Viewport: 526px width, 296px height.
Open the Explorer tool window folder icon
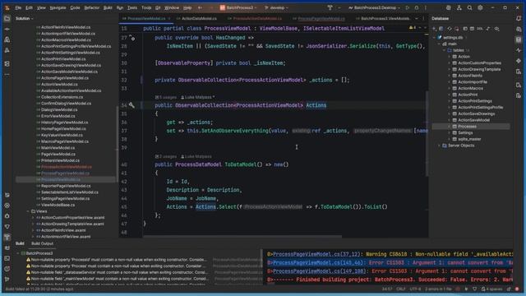point(7,18)
